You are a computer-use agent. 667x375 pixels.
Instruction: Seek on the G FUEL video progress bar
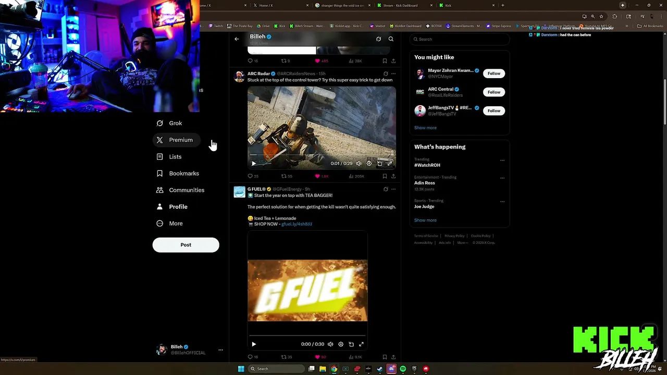[x=307, y=336]
